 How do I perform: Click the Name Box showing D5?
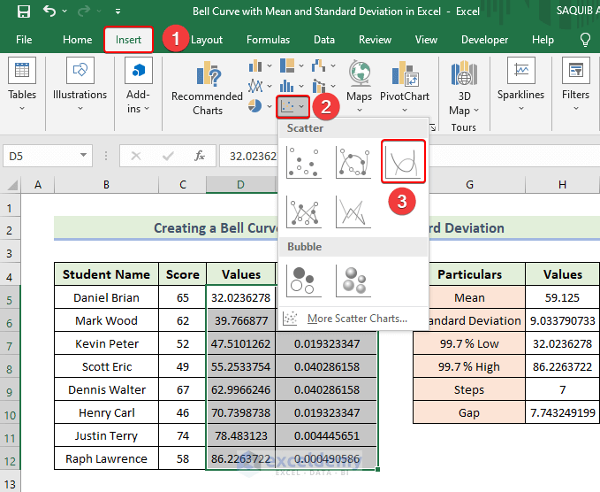48,156
